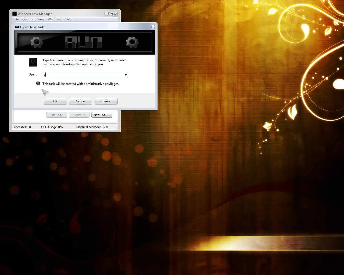Viewport: 344px width, 275px height.
Task: Open Task Manager View menu
Action: tap(41, 19)
